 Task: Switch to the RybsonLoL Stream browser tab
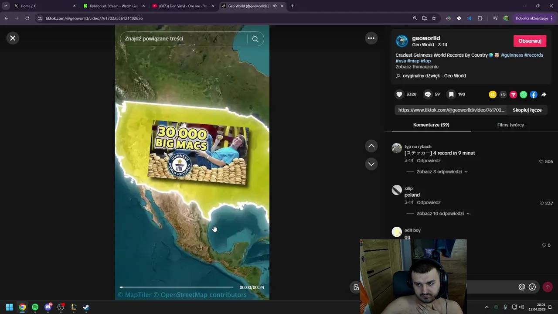pos(114,6)
